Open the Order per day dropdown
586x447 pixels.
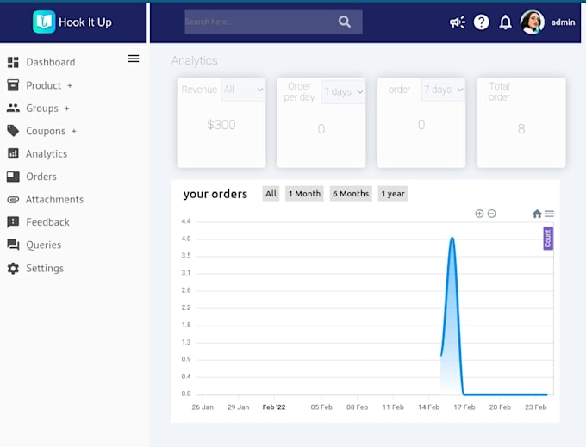(x=343, y=91)
